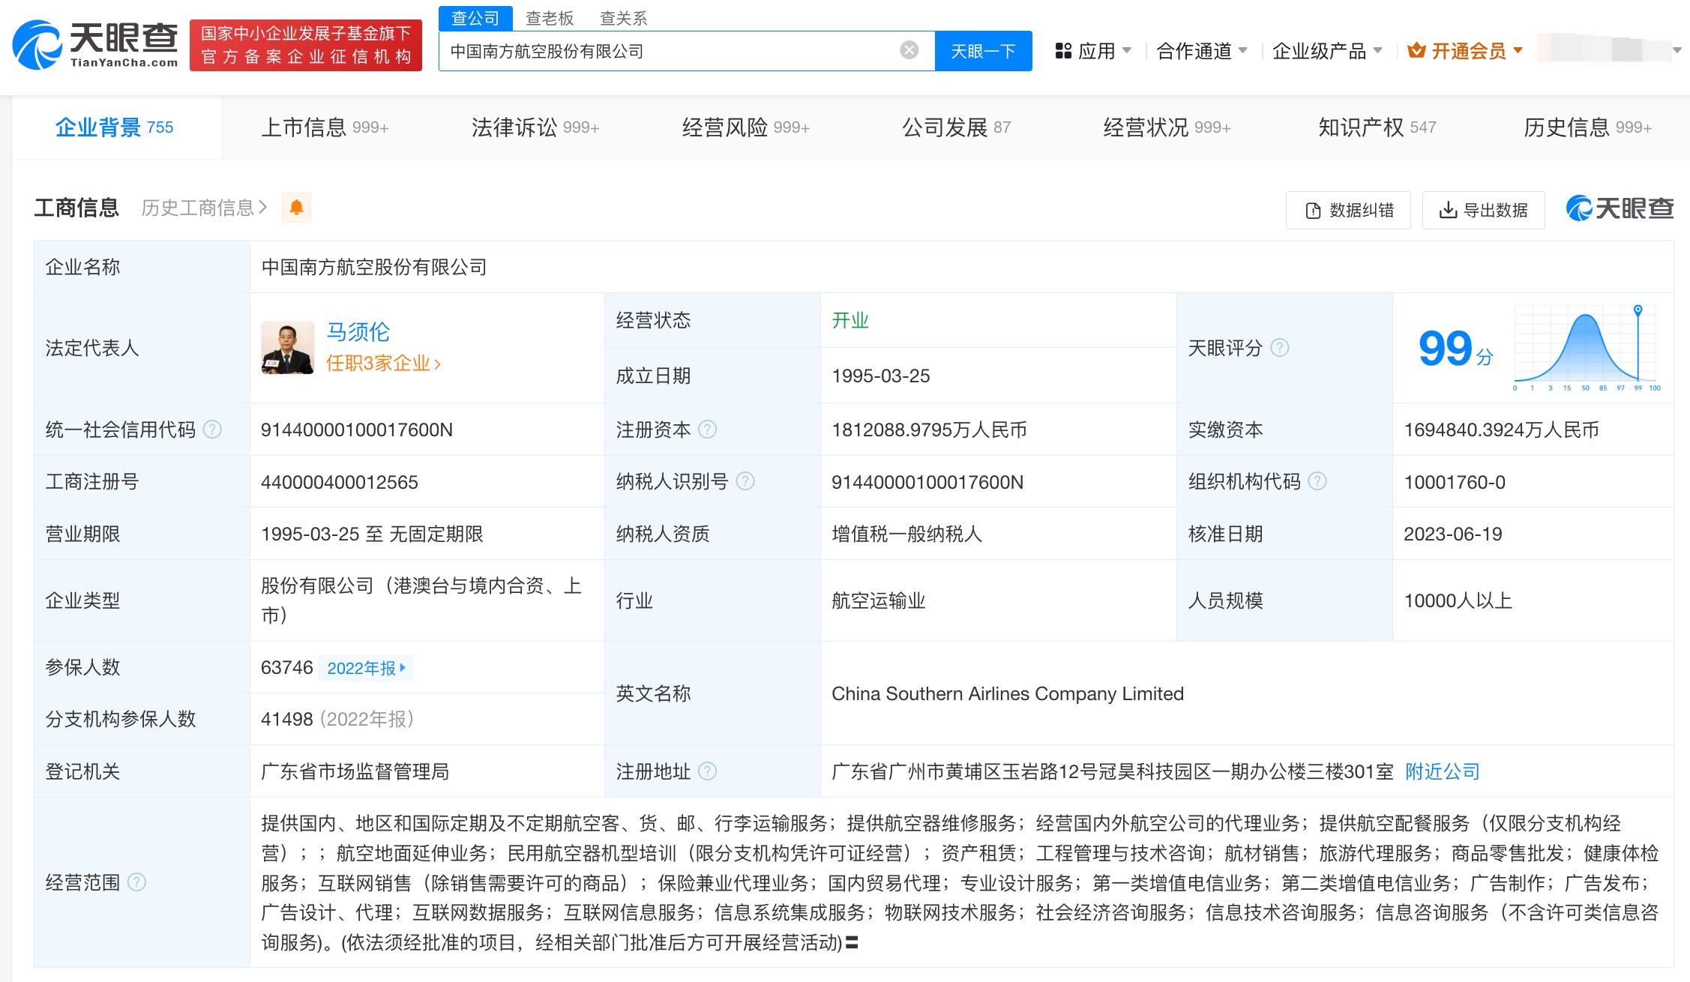Click help icon next to 组织机构代码

pyautogui.click(x=1317, y=481)
